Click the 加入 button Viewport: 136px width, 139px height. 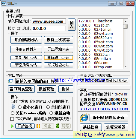tap(72, 24)
